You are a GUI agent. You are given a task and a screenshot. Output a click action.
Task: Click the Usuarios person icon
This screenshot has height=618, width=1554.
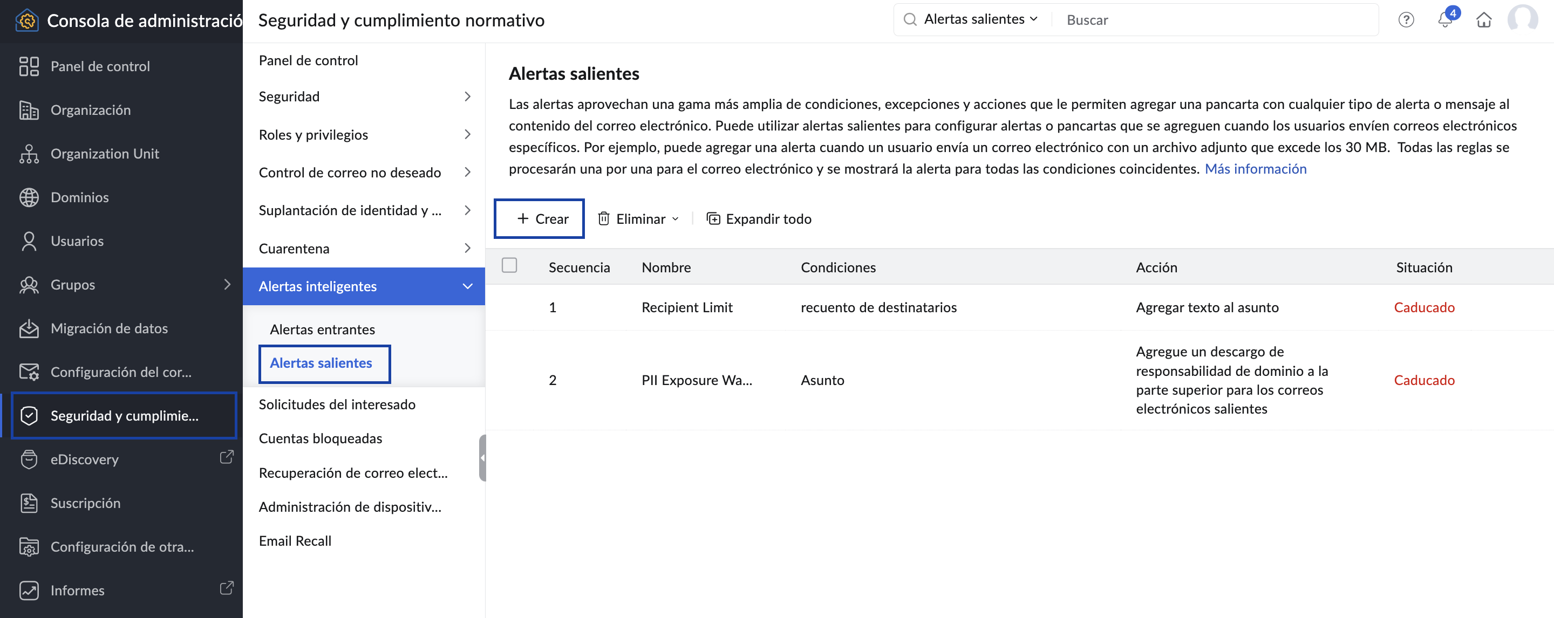29,241
